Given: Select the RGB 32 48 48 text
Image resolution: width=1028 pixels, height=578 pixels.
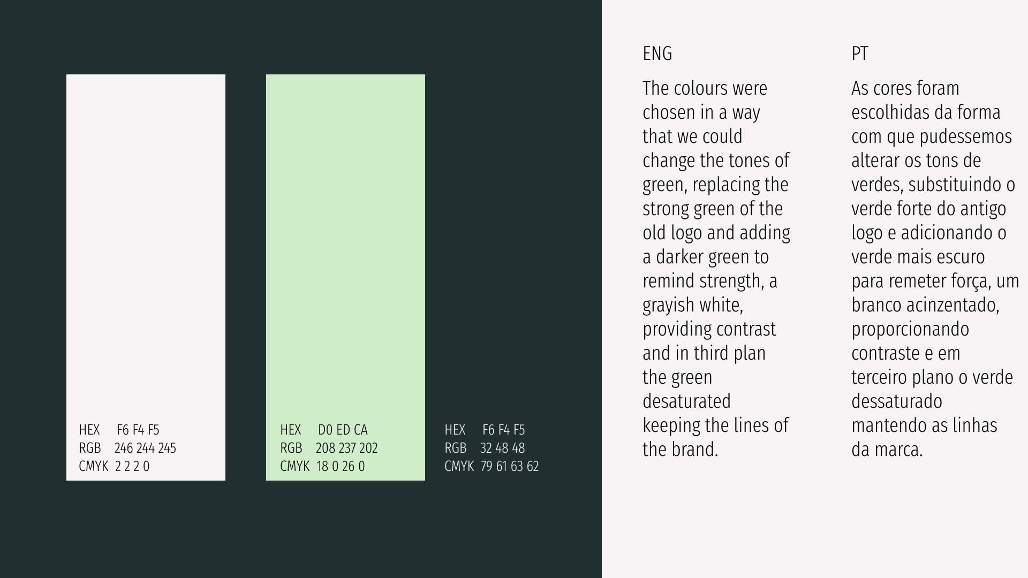Looking at the screenshot, I should click(485, 448).
